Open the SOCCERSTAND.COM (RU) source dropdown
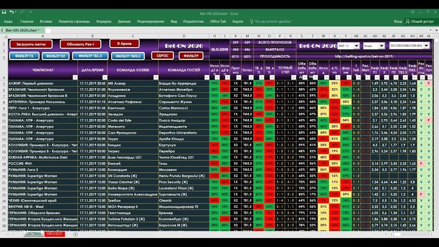This screenshot has height=247, width=439. pos(427,45)
